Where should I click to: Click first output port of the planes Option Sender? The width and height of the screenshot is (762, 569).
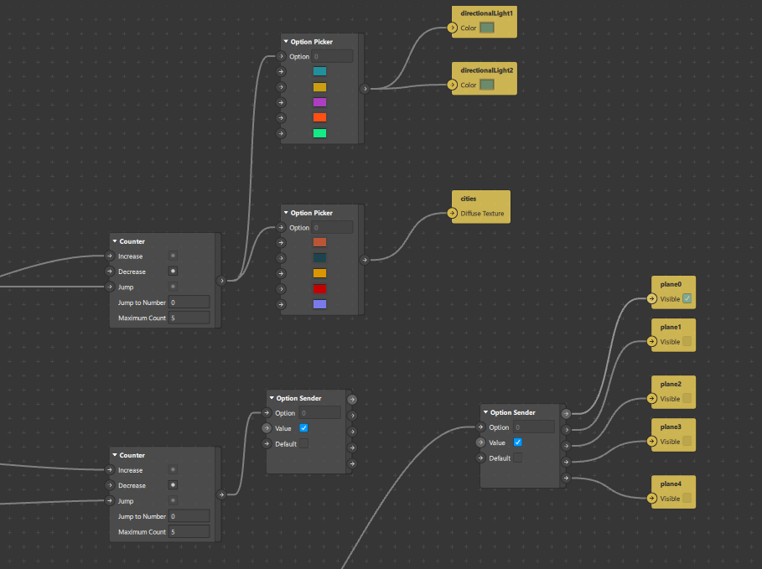click(566, 413)
